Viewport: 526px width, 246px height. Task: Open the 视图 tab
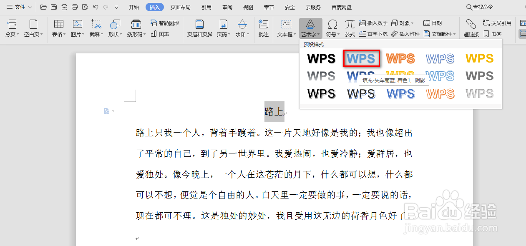(x=248, y=7)
